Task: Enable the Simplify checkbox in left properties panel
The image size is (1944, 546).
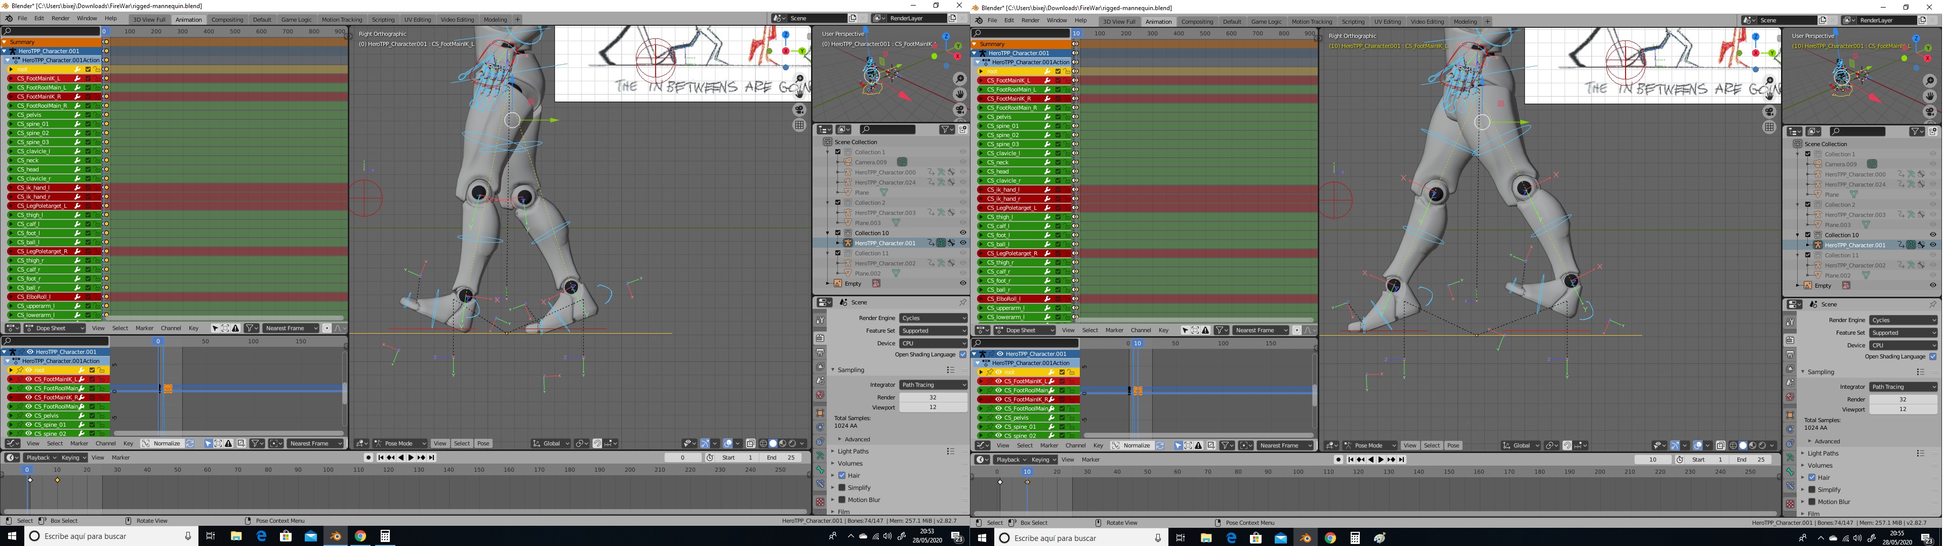Action: coord(842,488)
